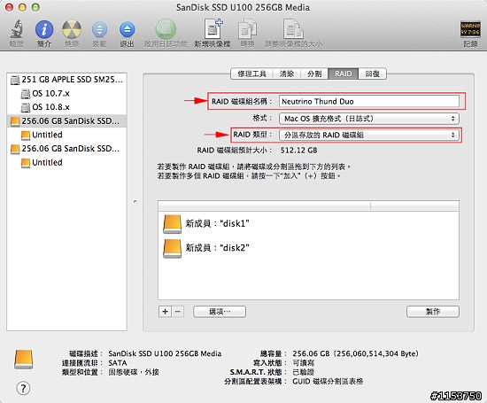487x403 pixels.
Task: Click the RAID set name input field
Action: [x=368, y=101]
